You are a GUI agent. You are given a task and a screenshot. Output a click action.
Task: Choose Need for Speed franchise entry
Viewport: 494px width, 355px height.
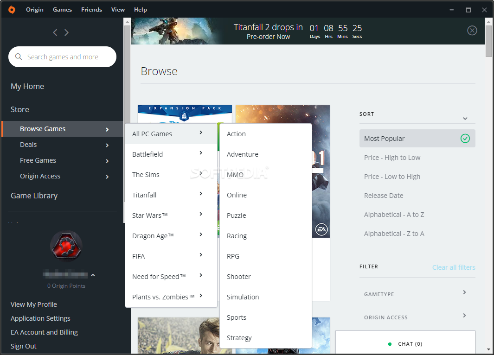coord(171,277)
